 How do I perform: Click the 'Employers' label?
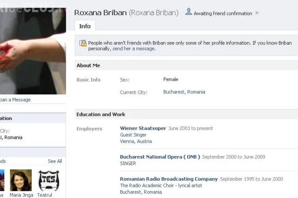point(89,129)
